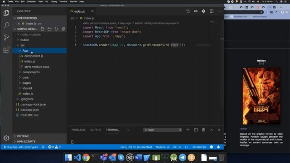Open the Source Control view
Viewport: 290px width, 163px height.
[x=6, y=38]
